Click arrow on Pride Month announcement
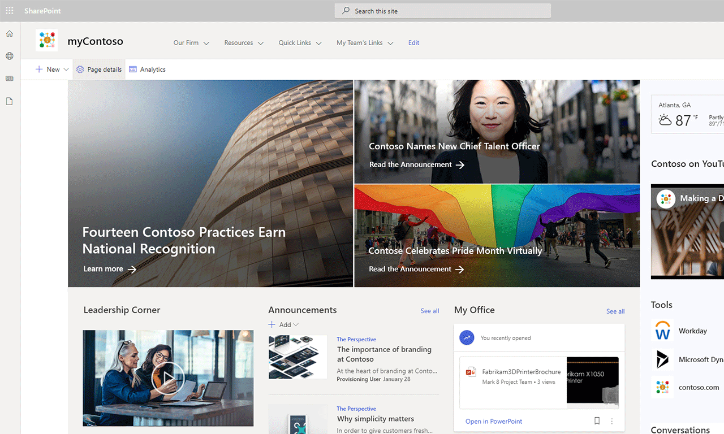This screenshot has width=724, height=434. tap(460, 270)
